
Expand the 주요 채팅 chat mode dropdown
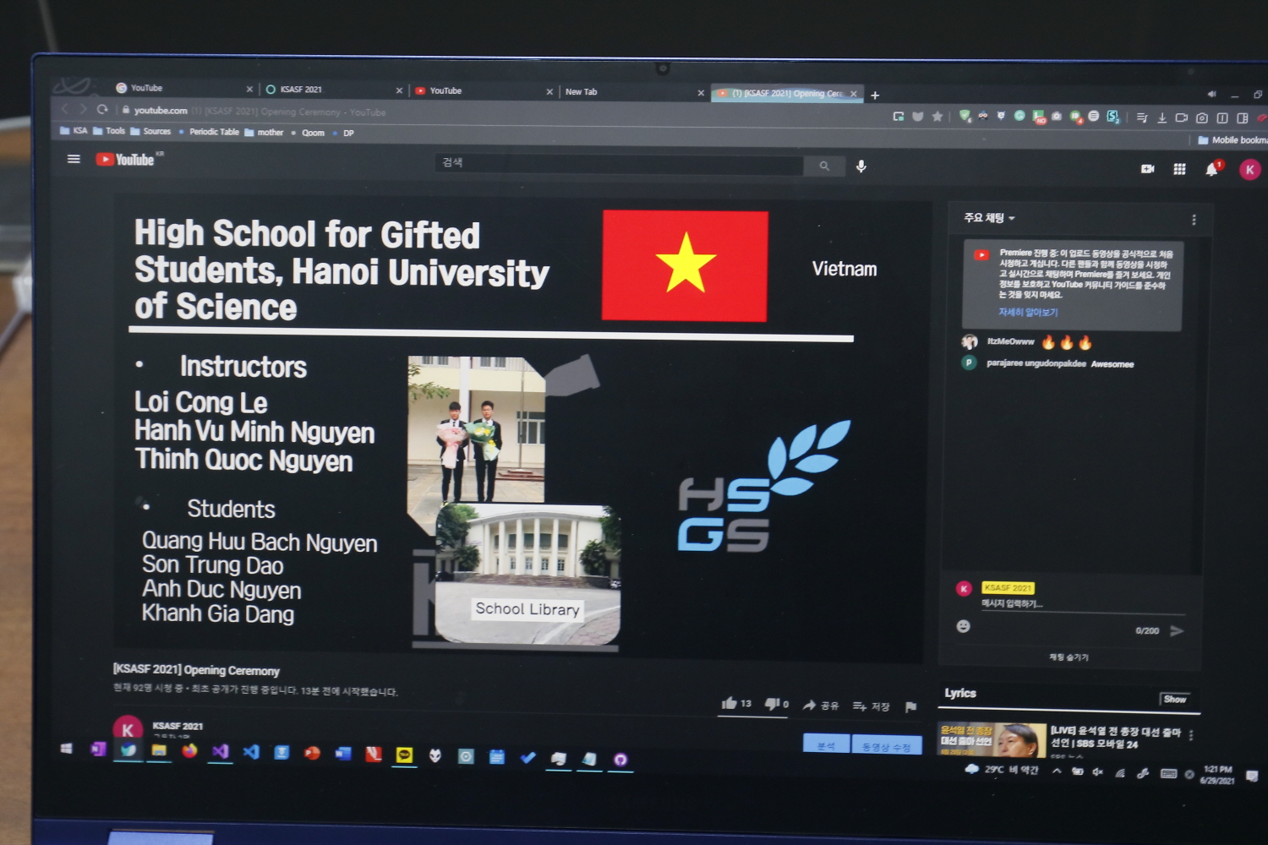pyautogui.click(x=989, y=218)
